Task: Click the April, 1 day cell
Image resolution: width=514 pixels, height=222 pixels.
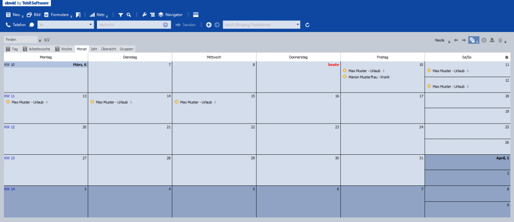Action: [468, 162]
